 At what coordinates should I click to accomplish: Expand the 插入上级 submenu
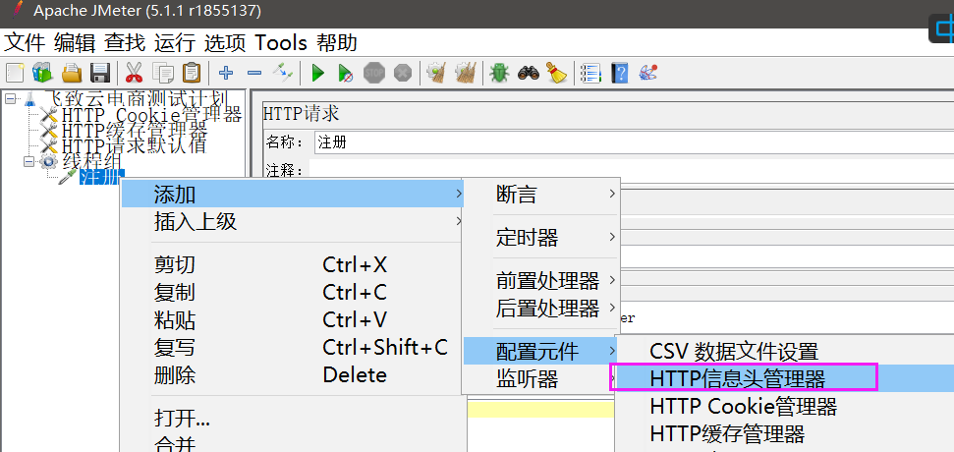click(x=292, y=221)
